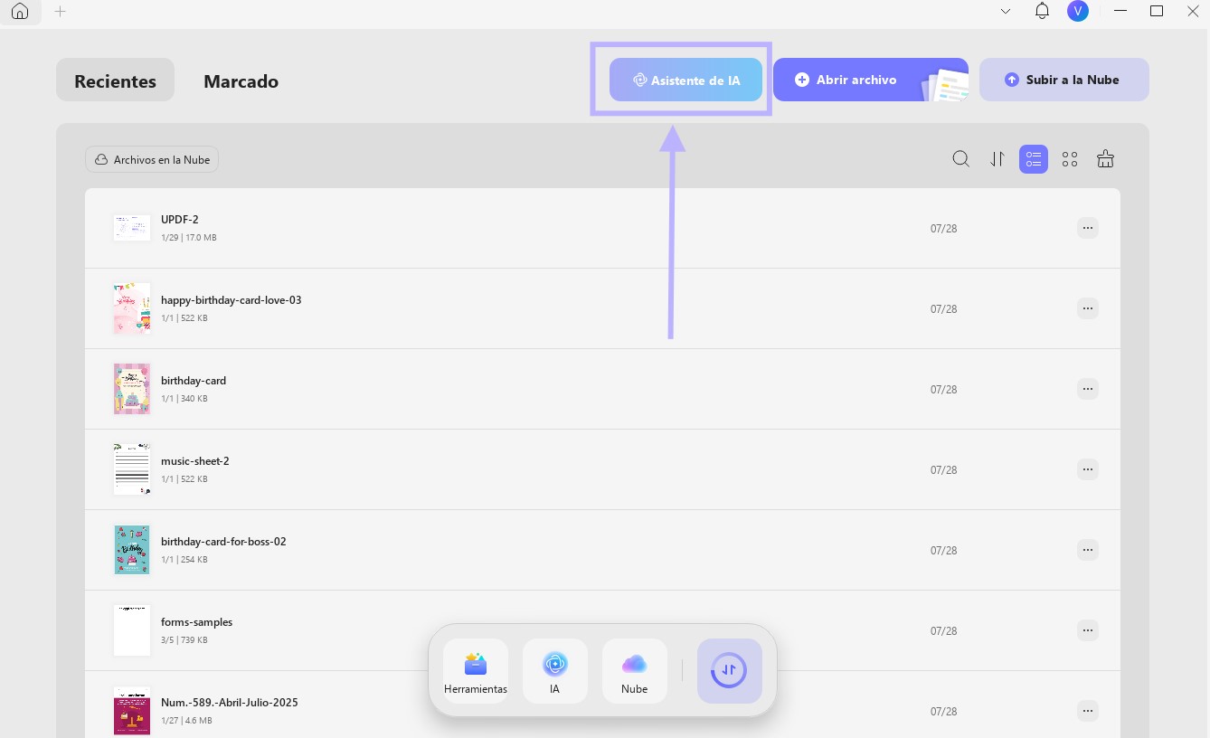This screenshot has width=1210, height=738.
Task: Click the '1/1 | 340 KB' details
Action: (184, 399)
